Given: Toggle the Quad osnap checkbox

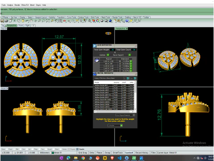Looking at the screenshot, I should [46, 149].
